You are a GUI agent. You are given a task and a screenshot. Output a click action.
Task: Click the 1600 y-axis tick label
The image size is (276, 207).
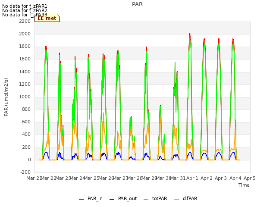coord(25,59)
